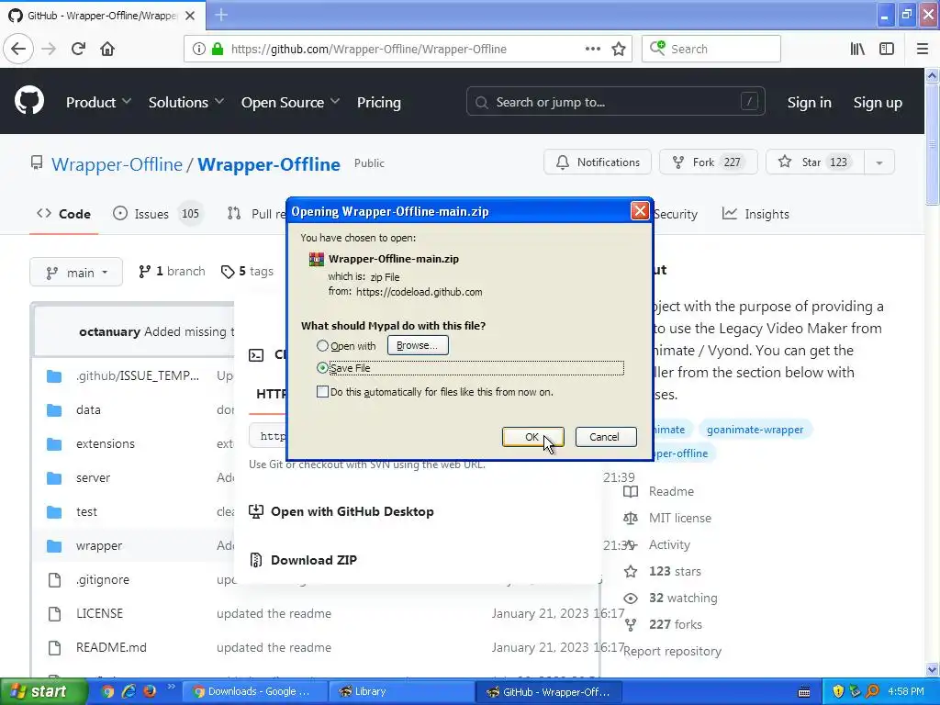This screenshot has width=940, height=705.
Task: Click the GitHub logo in header
Action: 29,101
